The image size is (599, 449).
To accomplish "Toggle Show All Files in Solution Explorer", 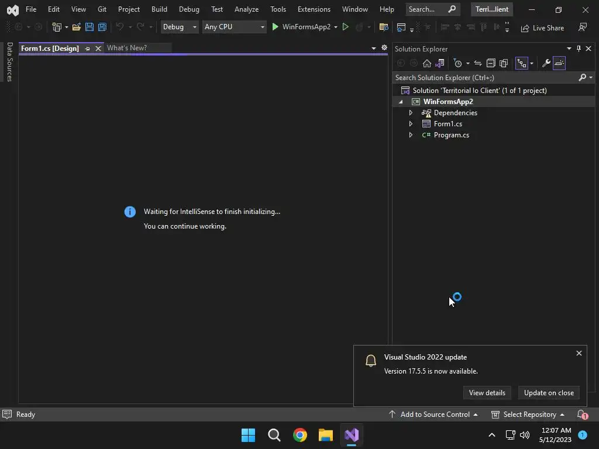I will 504,63.
